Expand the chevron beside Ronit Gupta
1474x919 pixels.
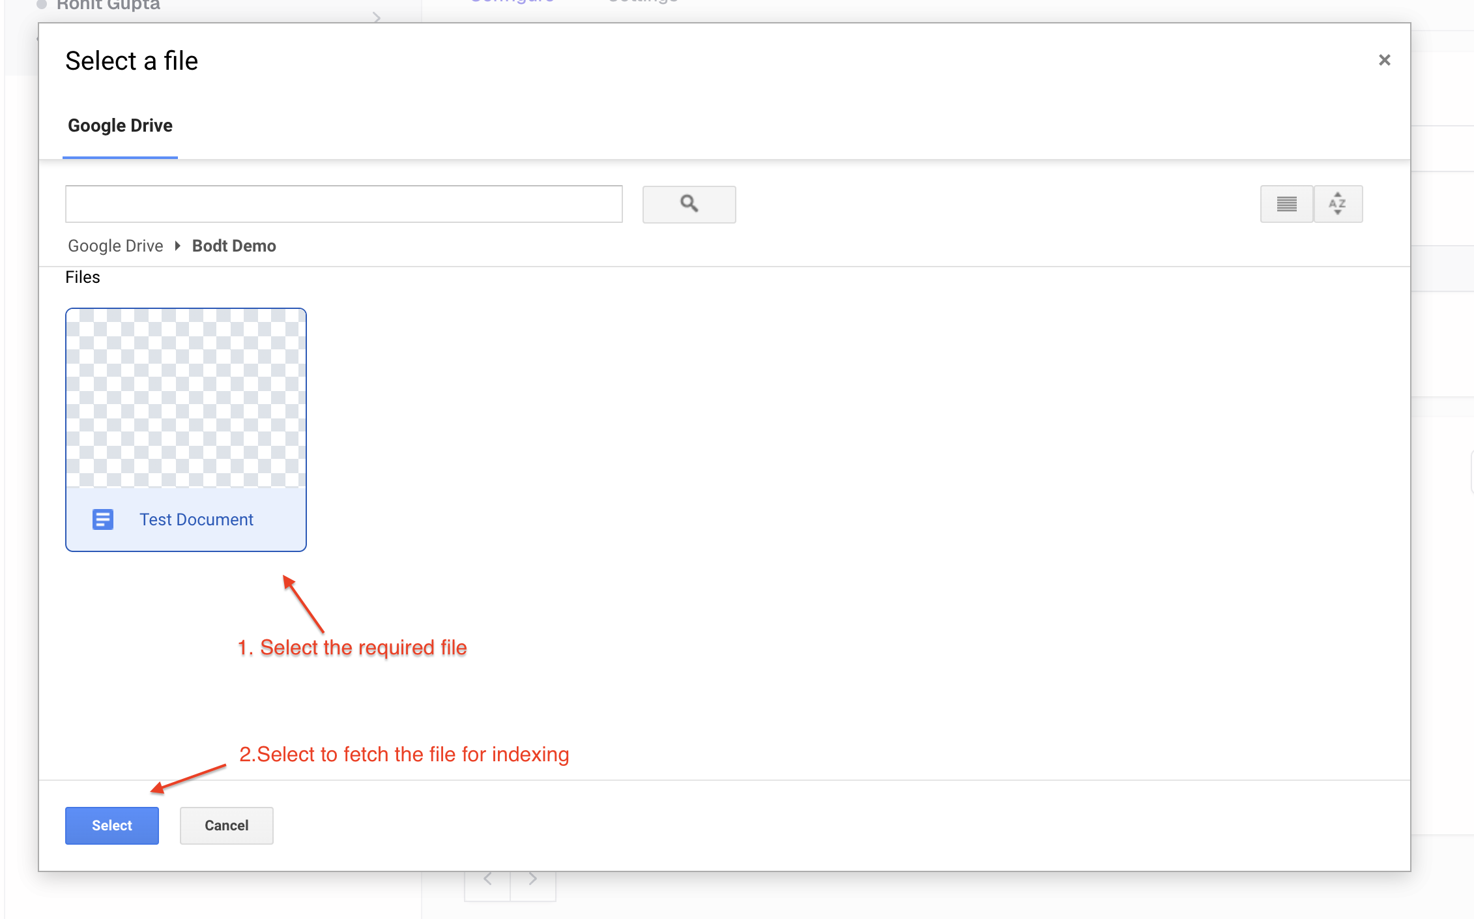point(377,17)
